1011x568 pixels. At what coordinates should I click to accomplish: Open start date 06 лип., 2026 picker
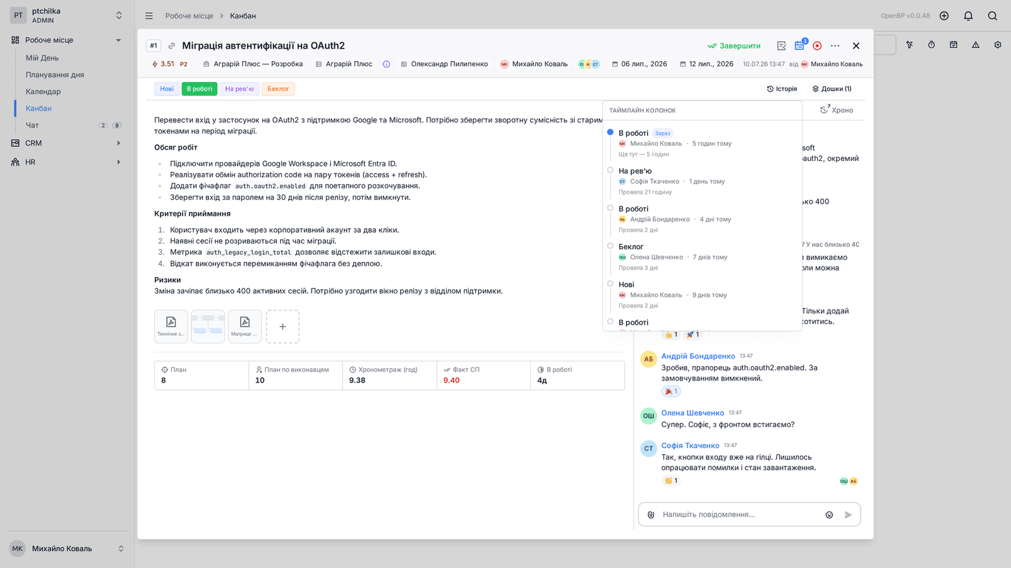(x=639, y=64)
